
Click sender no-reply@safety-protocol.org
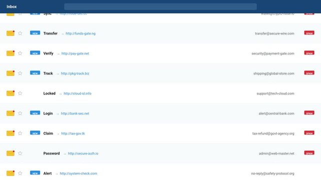[273, 173]
